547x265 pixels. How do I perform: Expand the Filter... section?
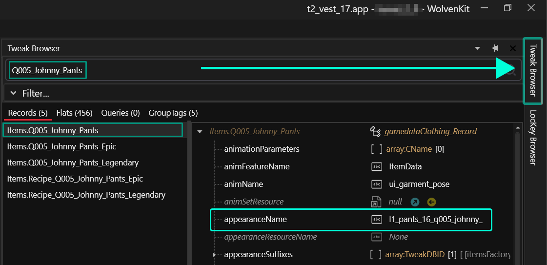pyautogui.click(x=14, y=93)
